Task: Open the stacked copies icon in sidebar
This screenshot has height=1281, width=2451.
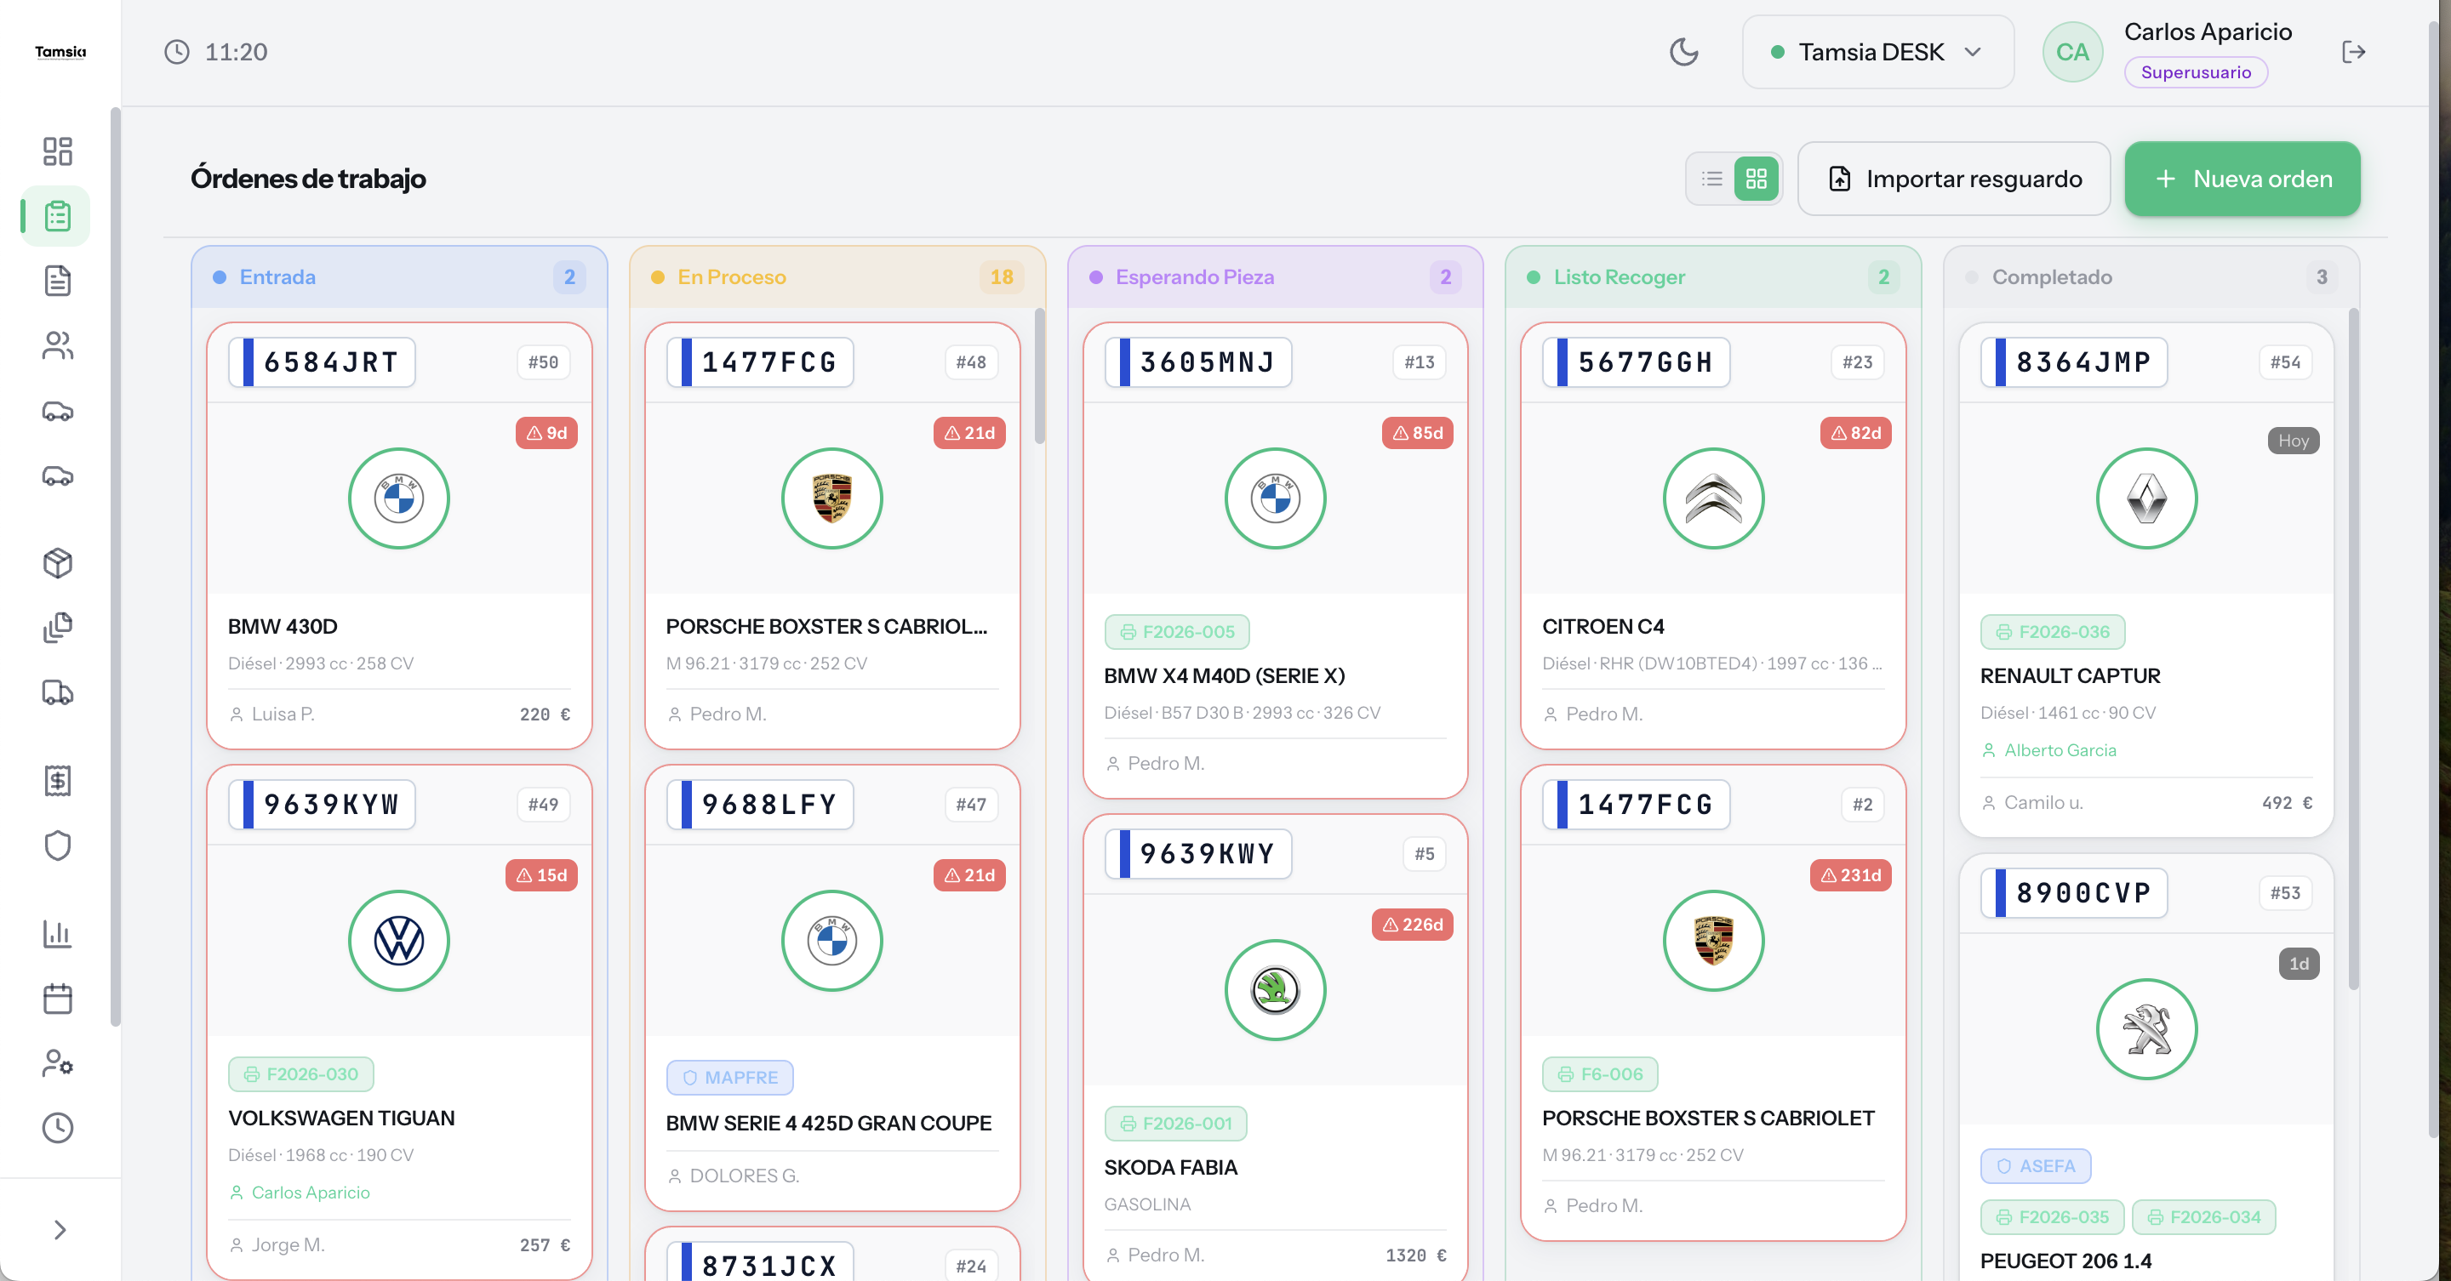Action: tap(57, 628)
